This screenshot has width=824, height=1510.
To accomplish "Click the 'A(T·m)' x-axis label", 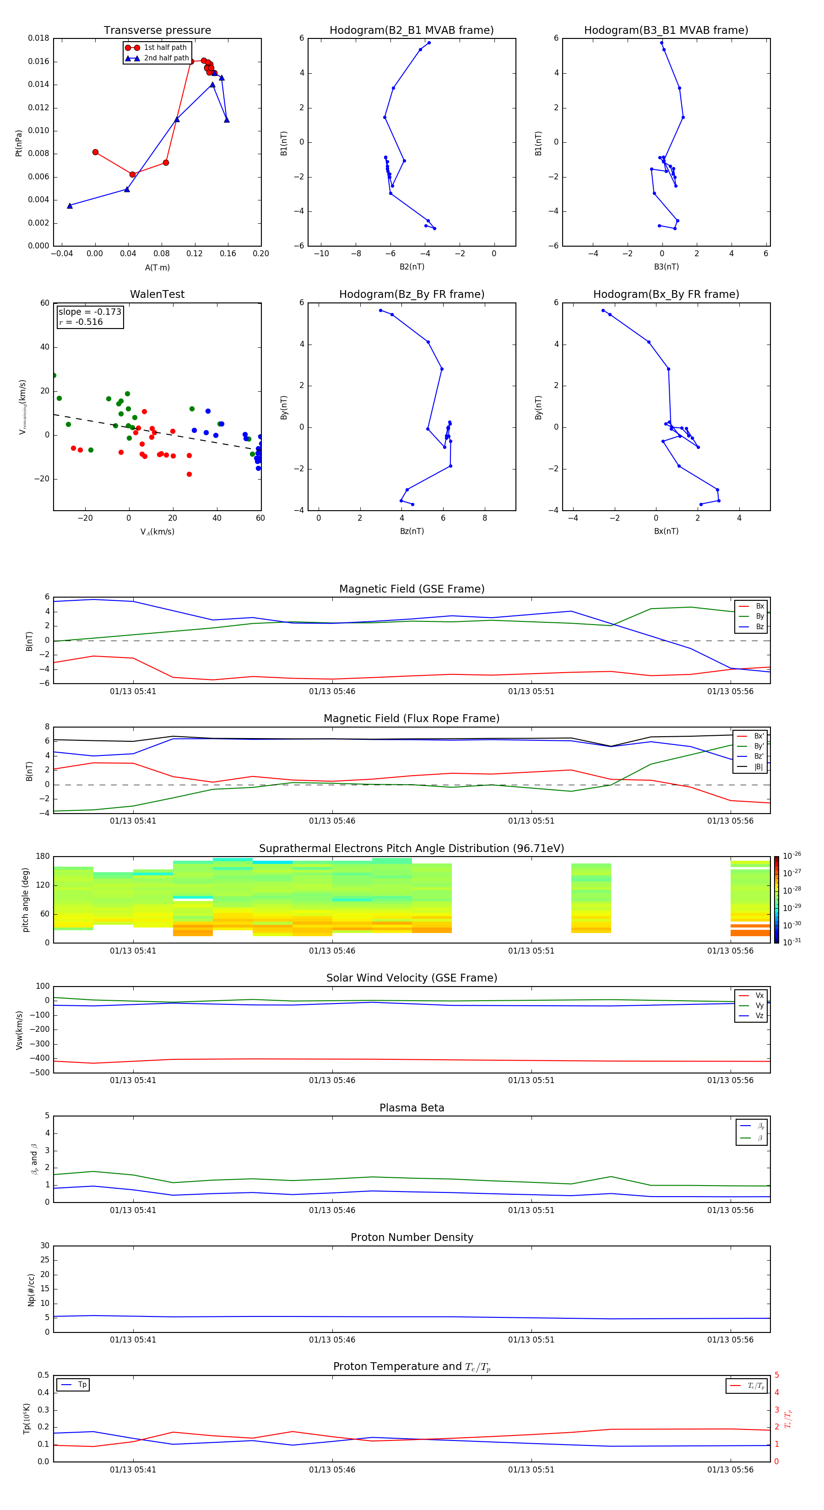I will [157, 268].
